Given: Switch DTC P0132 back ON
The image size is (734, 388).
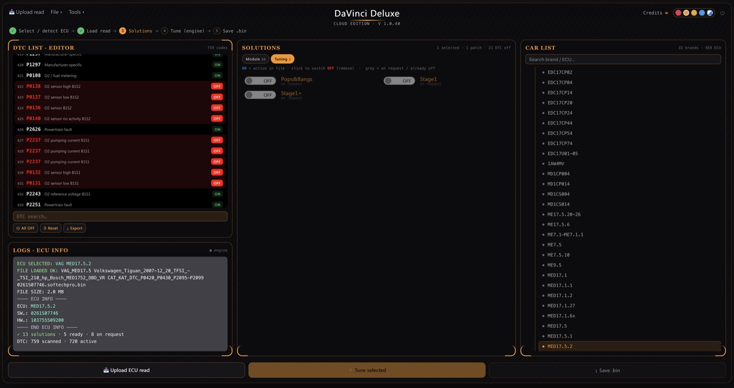Looking at the screenshot, I should (x=217, y=172).
